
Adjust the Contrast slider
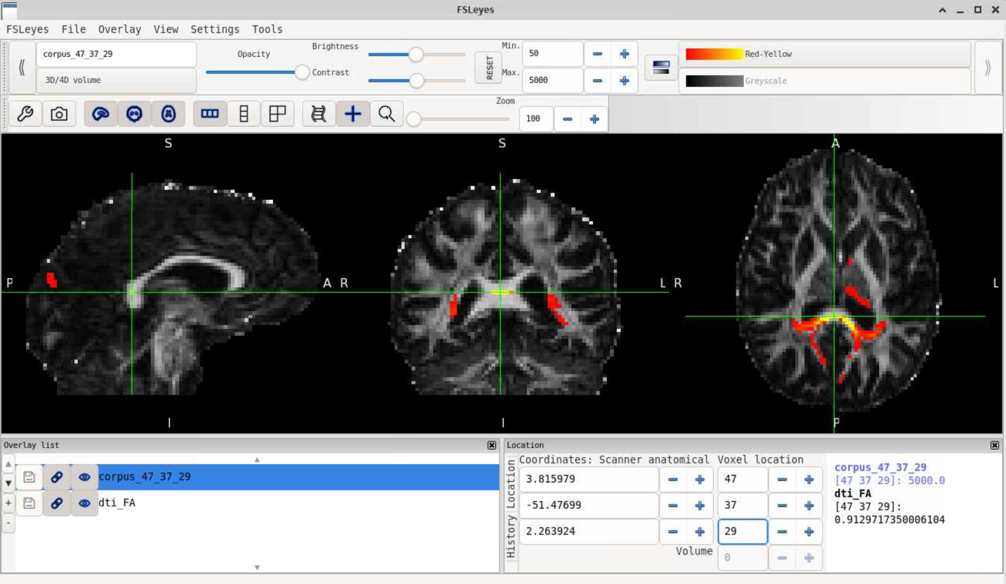tap(417, 81)
